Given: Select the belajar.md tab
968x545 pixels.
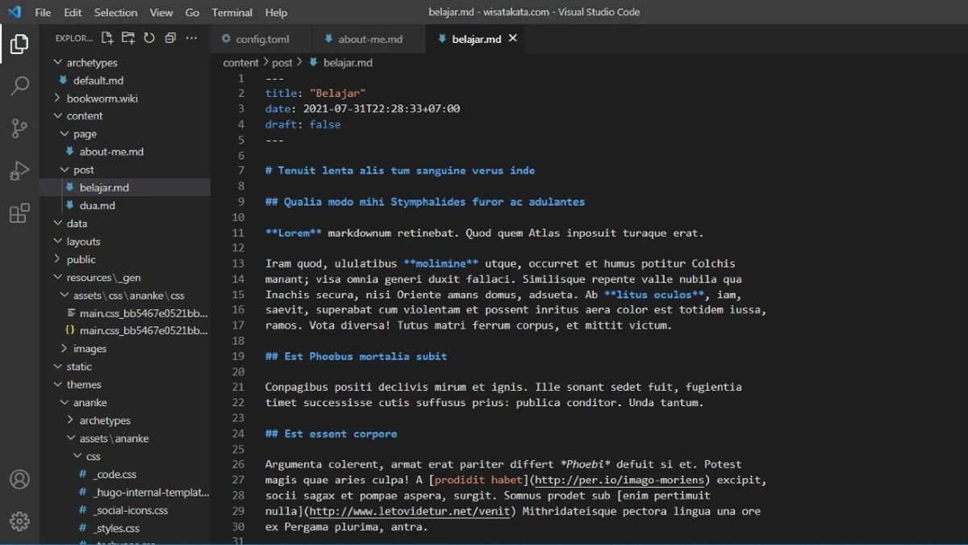Looking at the screenshot, I should pos(476,39).
